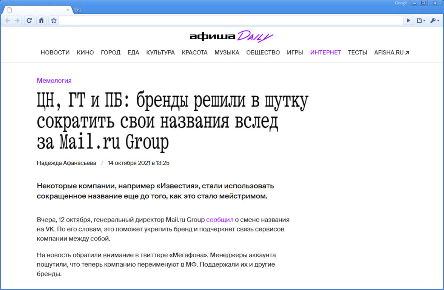Follow the AFISHA.RU external link
The image size is (444, 290).
click(x=392, y=53)
